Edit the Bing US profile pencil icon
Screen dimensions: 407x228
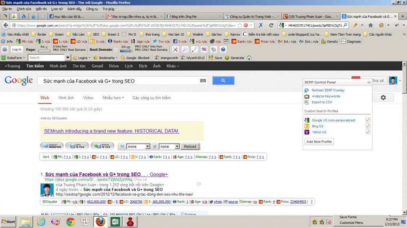coord(368,126)
